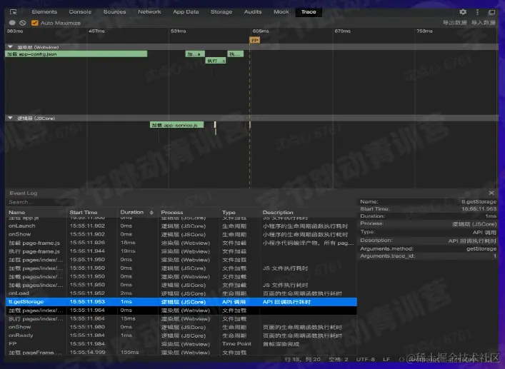Click the 15ms duration cell
This screenshot has height=369, width=505.
pyautogui.click(x=128, y=318)
